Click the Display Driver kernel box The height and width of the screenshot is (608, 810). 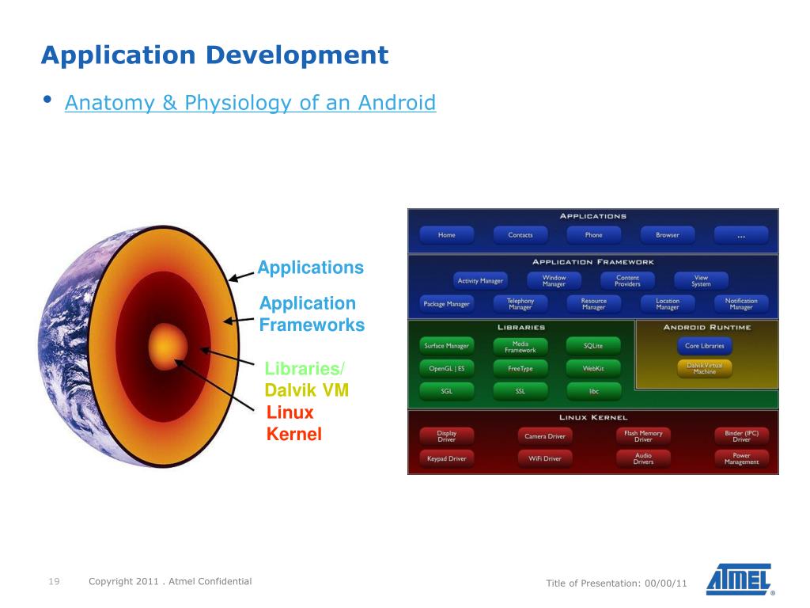pyautogui.click(x=446, y=436)
